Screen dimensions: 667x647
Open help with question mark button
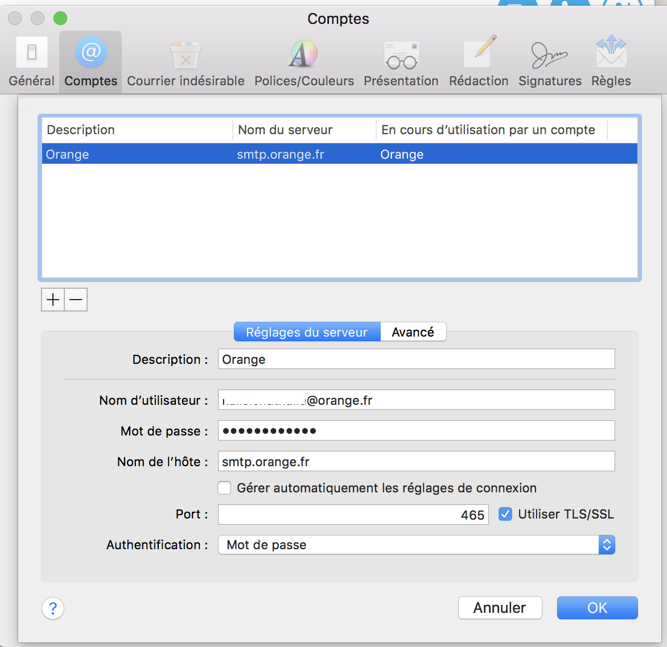pos(53,608)
